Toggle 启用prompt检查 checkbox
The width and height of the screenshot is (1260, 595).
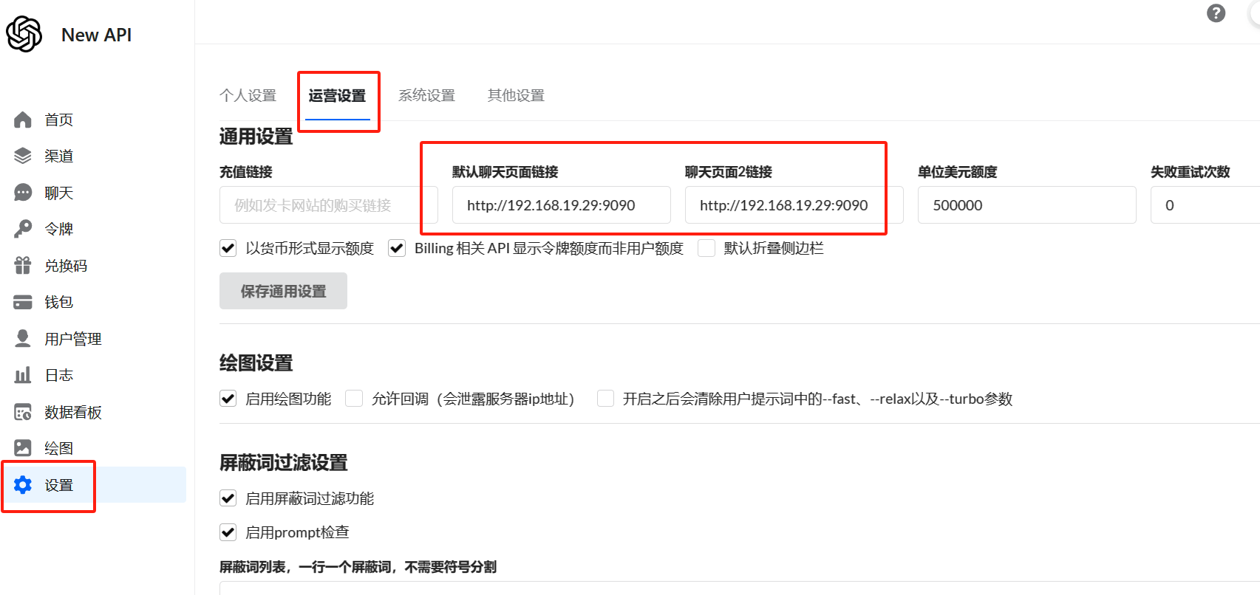pyautogui.click(x=228, y=532)
